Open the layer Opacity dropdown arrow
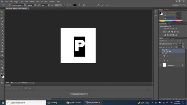This screenshot has width=187, height=105. click(x=183, y=44)
